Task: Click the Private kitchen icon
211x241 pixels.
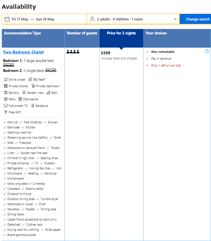Action: (x=6, y=86)
